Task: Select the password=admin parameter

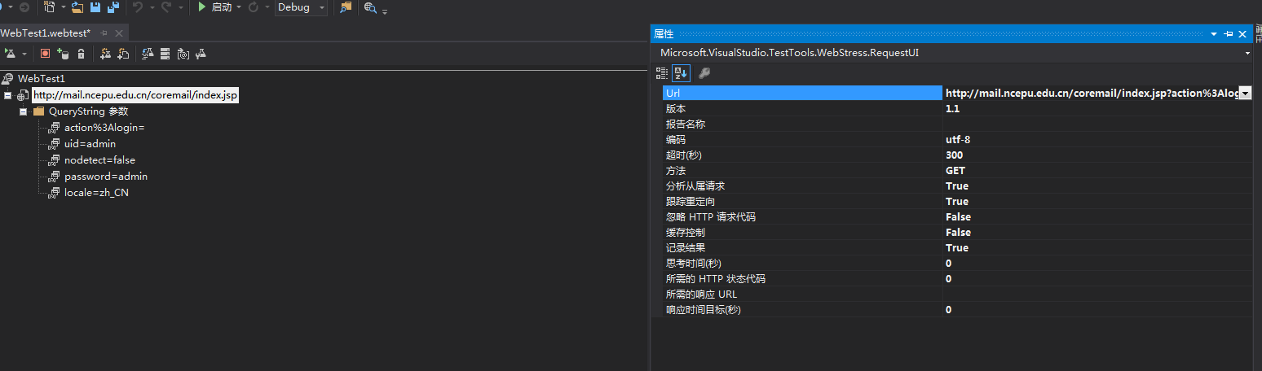Action: point(106,177)
